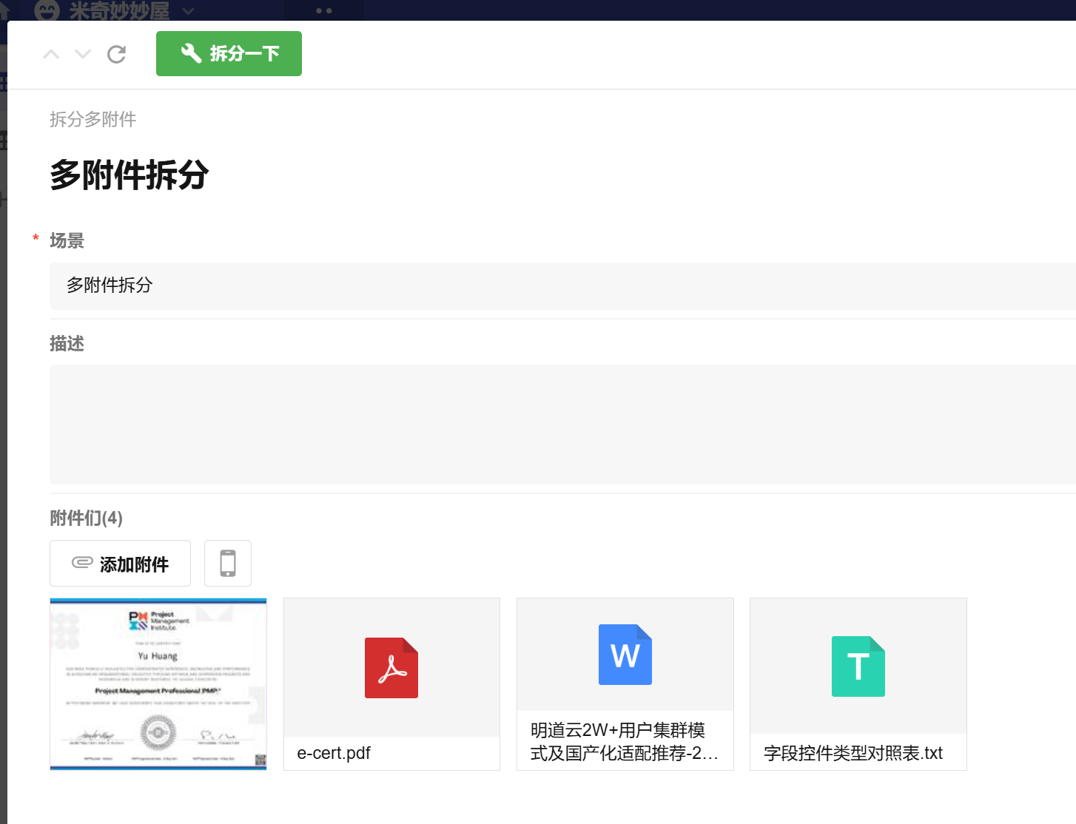Click the mobile phone upload icon

[x=228, y=563]
